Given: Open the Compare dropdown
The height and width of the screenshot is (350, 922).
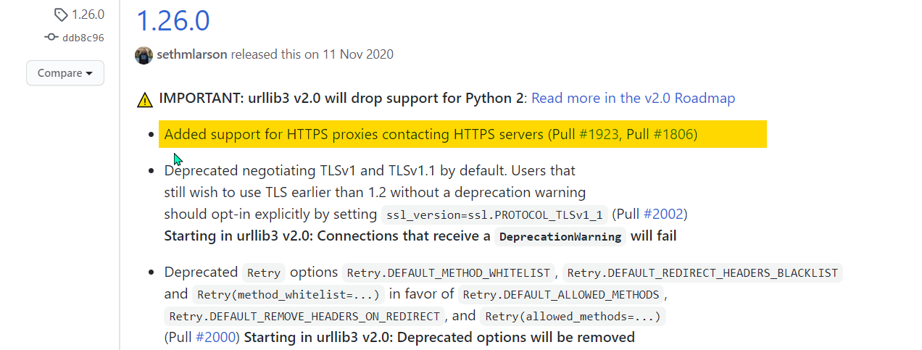Looking at the screenshot, I should 65,73.
